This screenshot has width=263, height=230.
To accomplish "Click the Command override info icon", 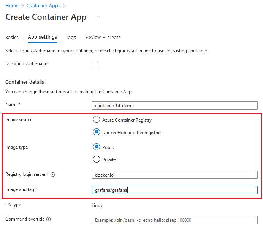I will point(49,219).
